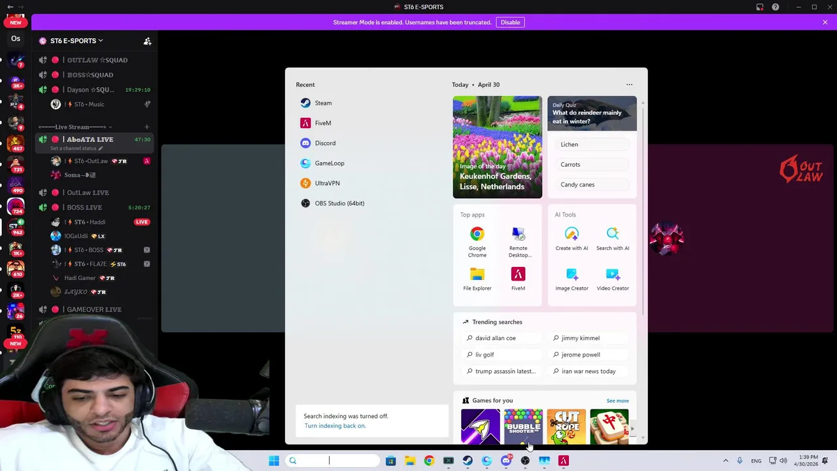Open search panel more options menu

point(629,84)
